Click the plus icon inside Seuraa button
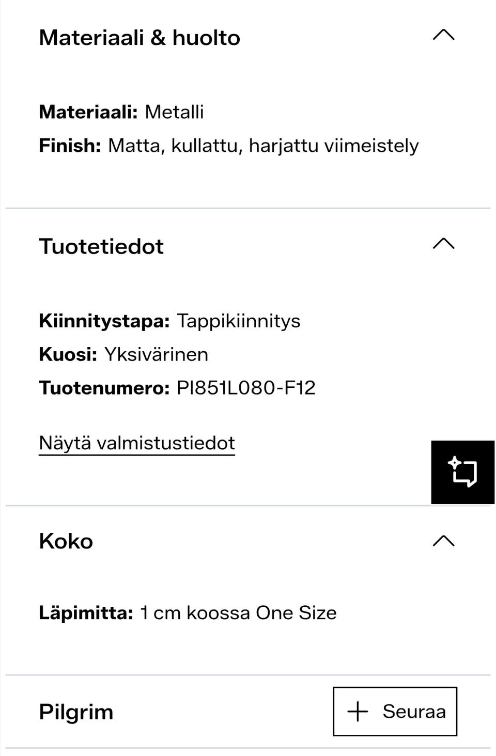Screen dimensions: 496x756 coord(358,711)
